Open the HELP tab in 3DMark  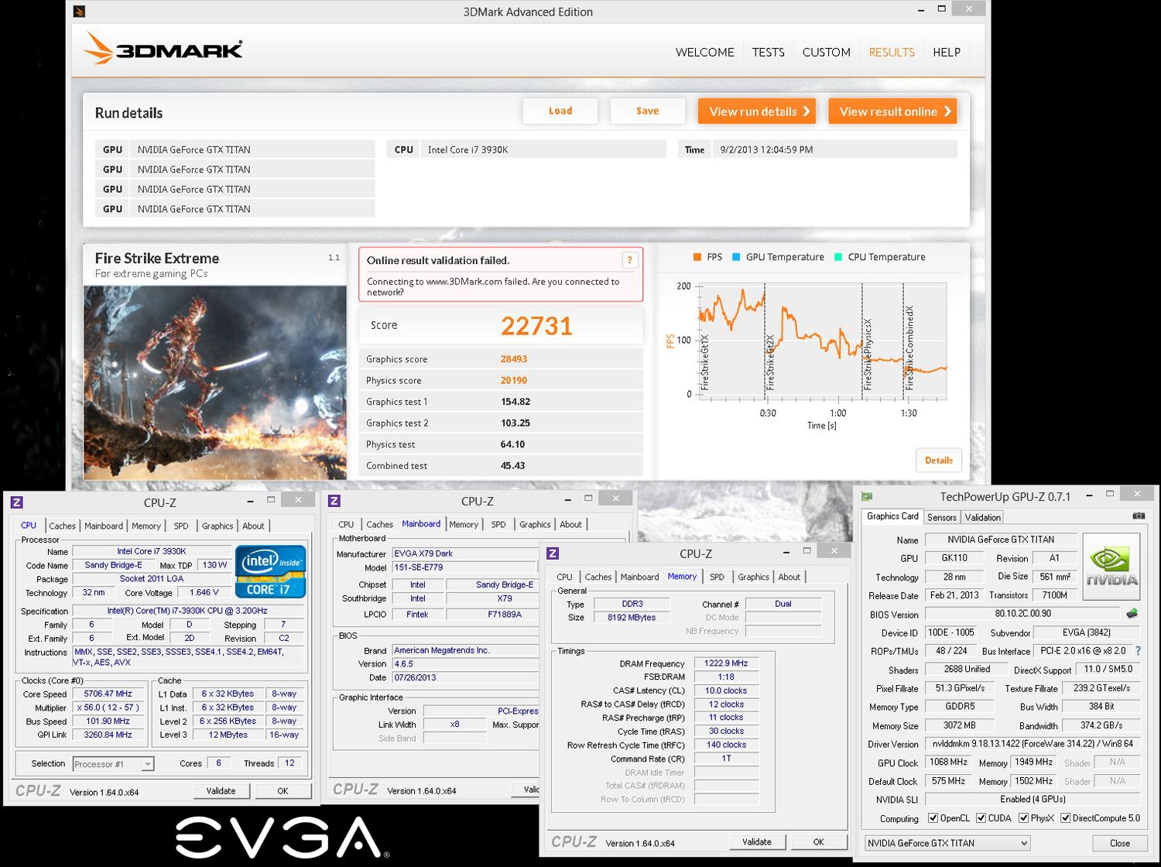946,52
